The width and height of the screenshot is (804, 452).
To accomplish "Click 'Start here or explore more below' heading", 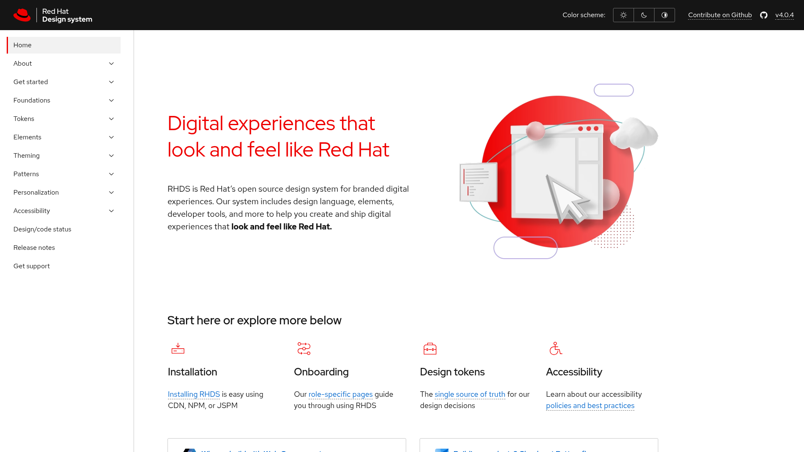I will pos(254,320).
